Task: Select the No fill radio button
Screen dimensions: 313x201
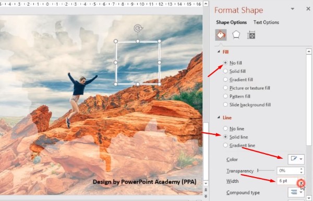Action: (225, 63)
